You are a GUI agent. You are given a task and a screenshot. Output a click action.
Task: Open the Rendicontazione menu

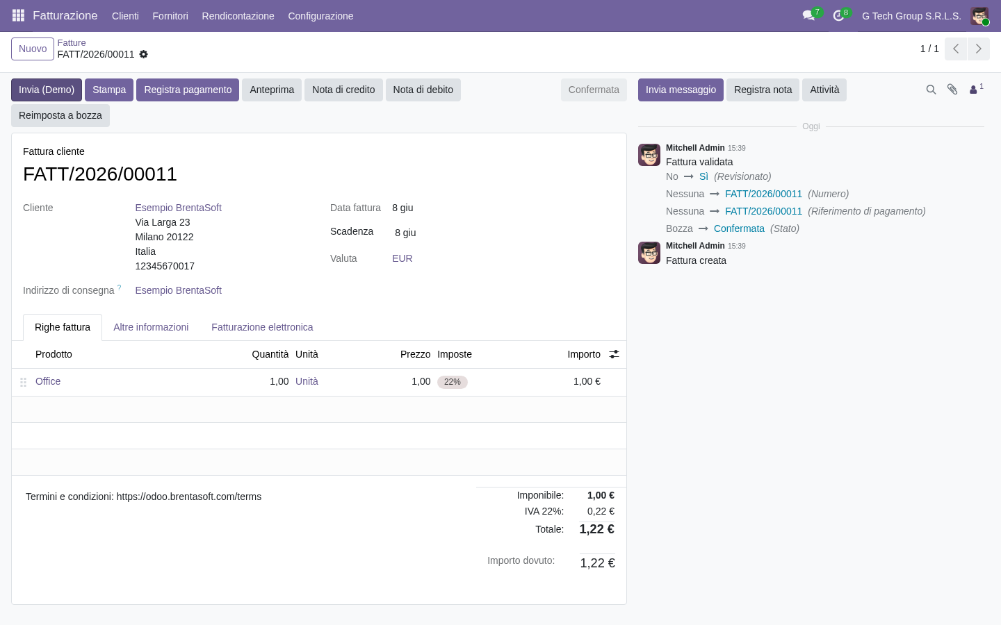(238, 15)
